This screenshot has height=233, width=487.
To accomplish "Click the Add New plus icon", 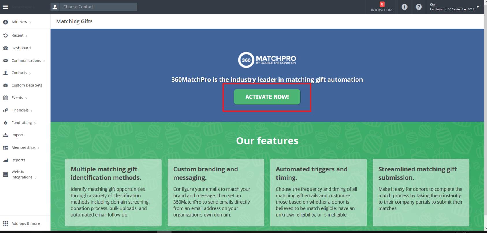I will pos(5,22).
